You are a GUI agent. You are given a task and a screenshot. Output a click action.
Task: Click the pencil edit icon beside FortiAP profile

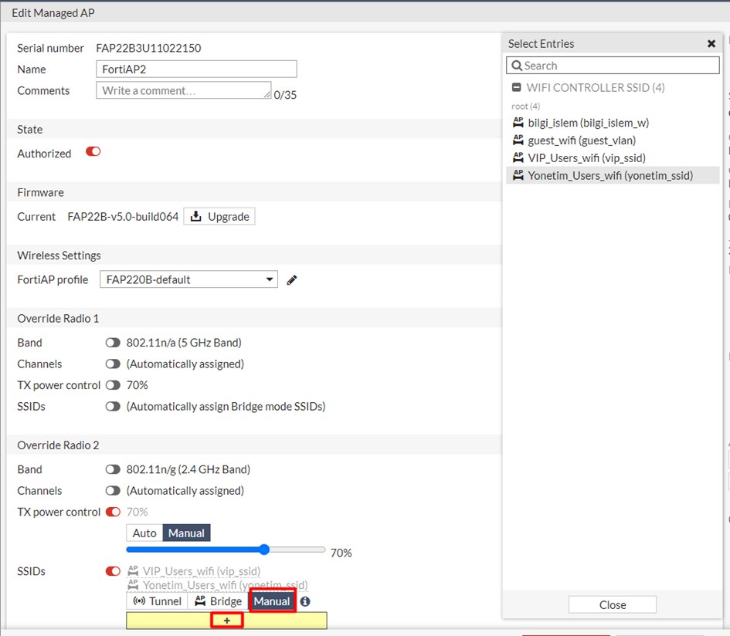291,280
